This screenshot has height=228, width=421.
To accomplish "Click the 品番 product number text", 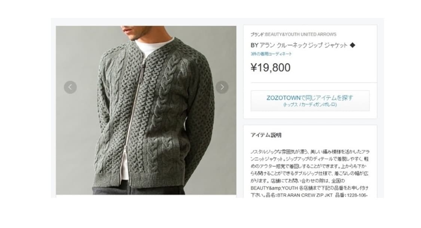I will (x=351, y=195).
